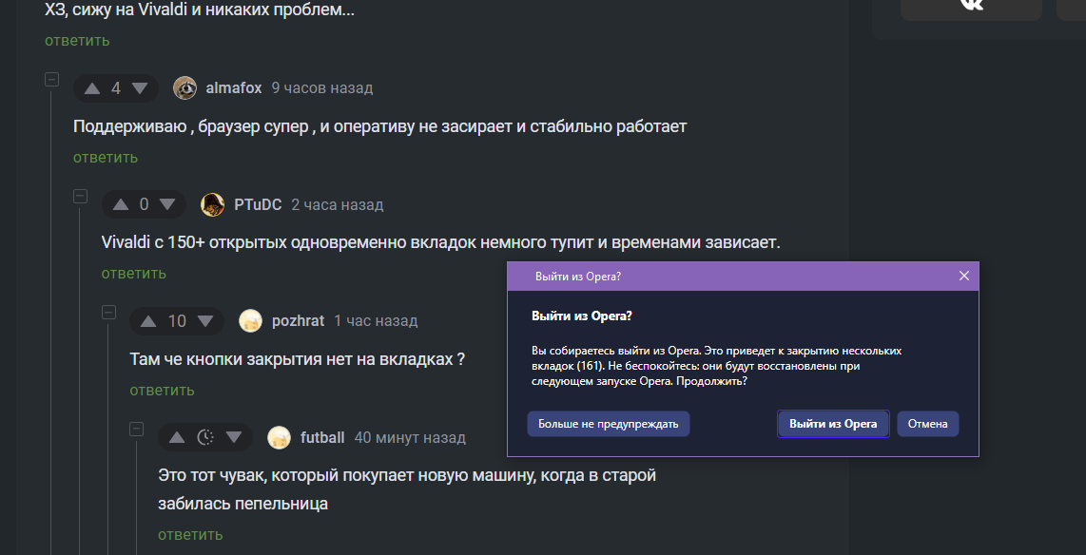
Task: Reply to pozhrat's comment
Action: 162,391
